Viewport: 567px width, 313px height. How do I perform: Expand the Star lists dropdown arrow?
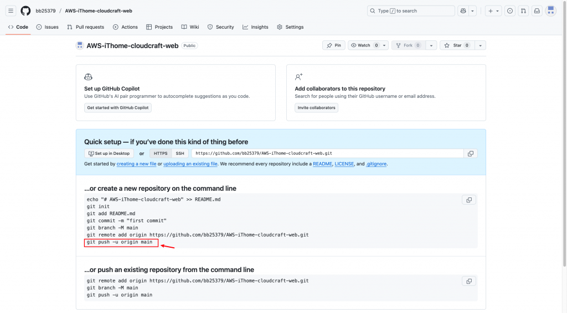480,45
